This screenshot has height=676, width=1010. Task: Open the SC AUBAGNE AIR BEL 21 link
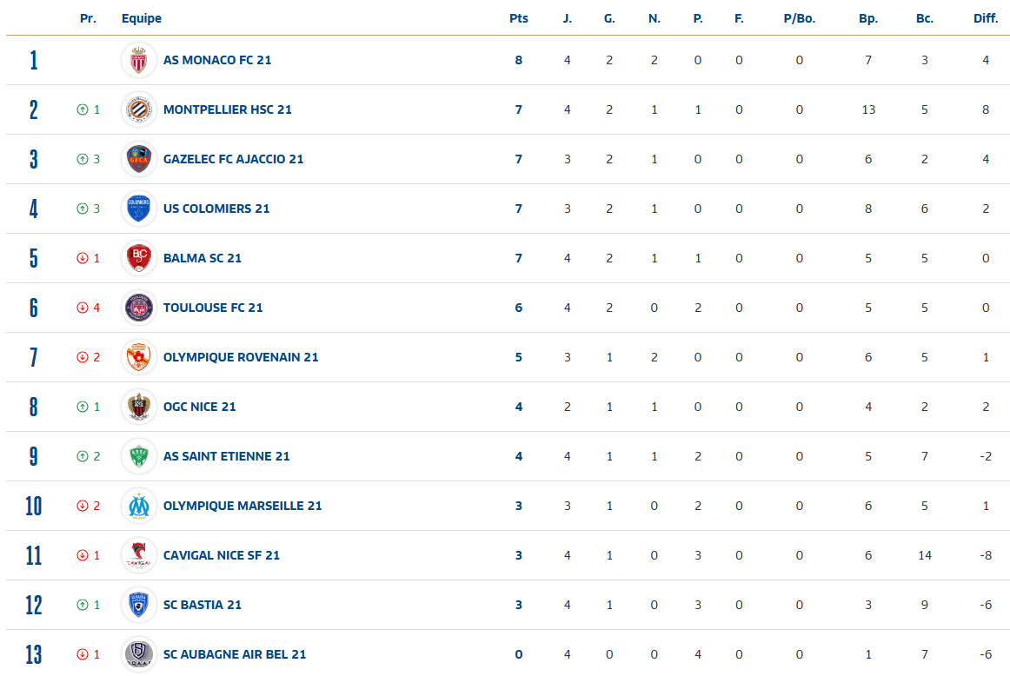point(235,654)
